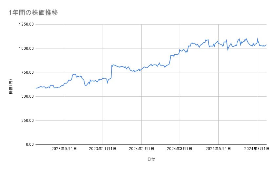
Task: Select the 2023年11月1日 date label
Action: coord(103,149)
